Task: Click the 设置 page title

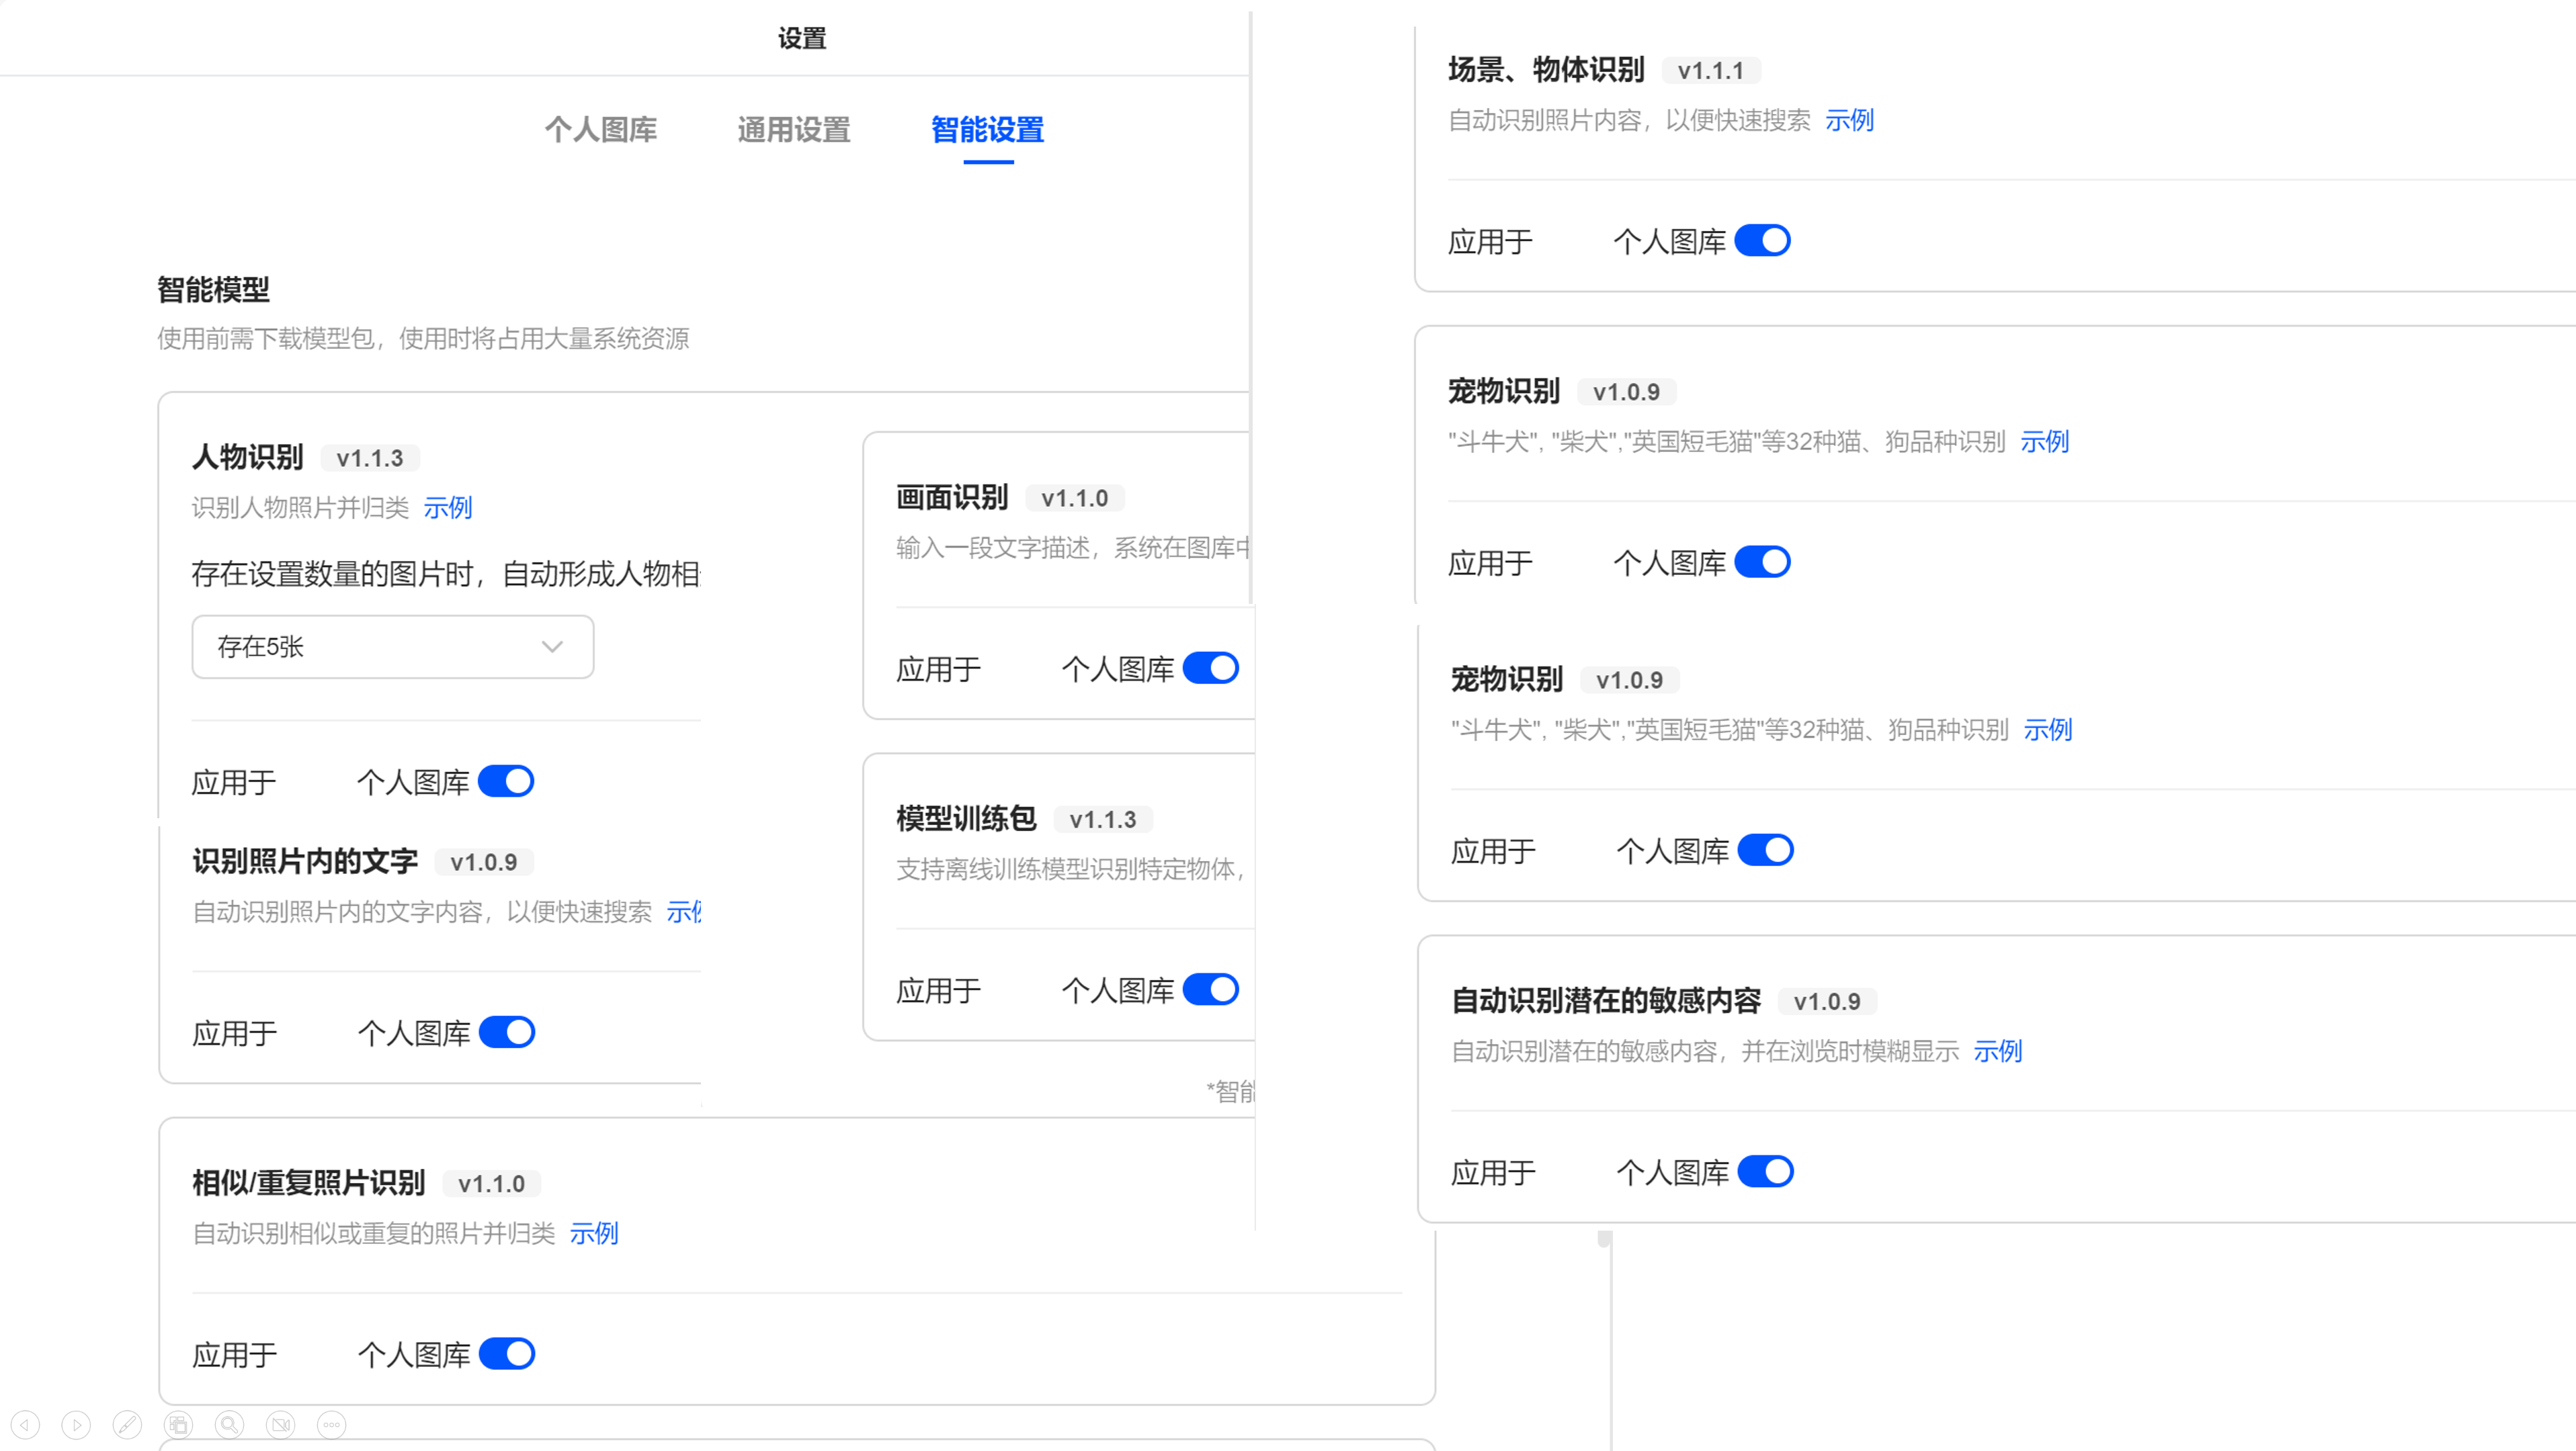Action: coord(802,39)
